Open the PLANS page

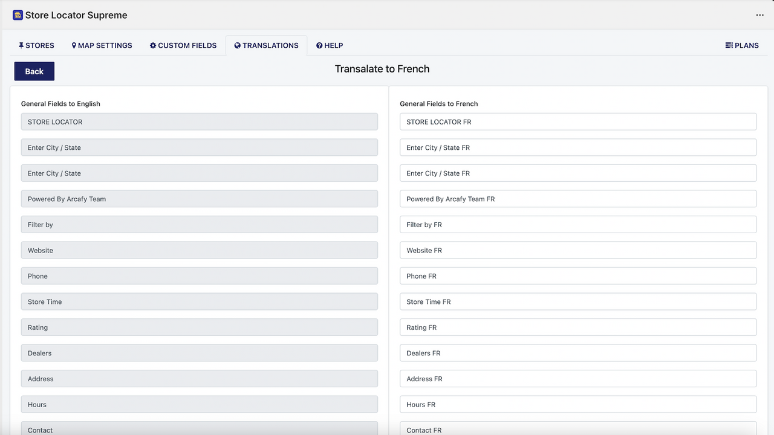pyautogui.click(x=742, y=45)
